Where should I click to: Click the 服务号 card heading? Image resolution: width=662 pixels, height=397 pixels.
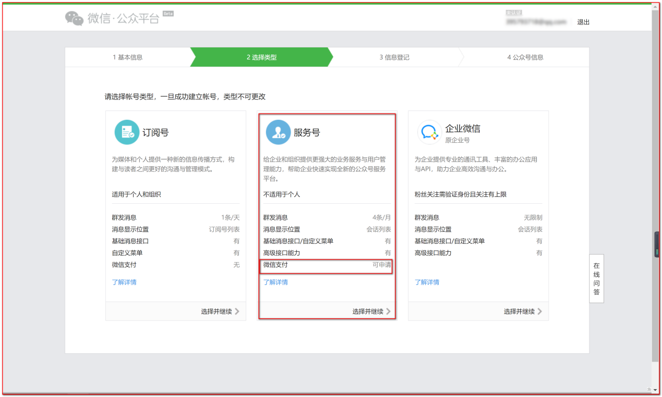(x=307, y=132)
